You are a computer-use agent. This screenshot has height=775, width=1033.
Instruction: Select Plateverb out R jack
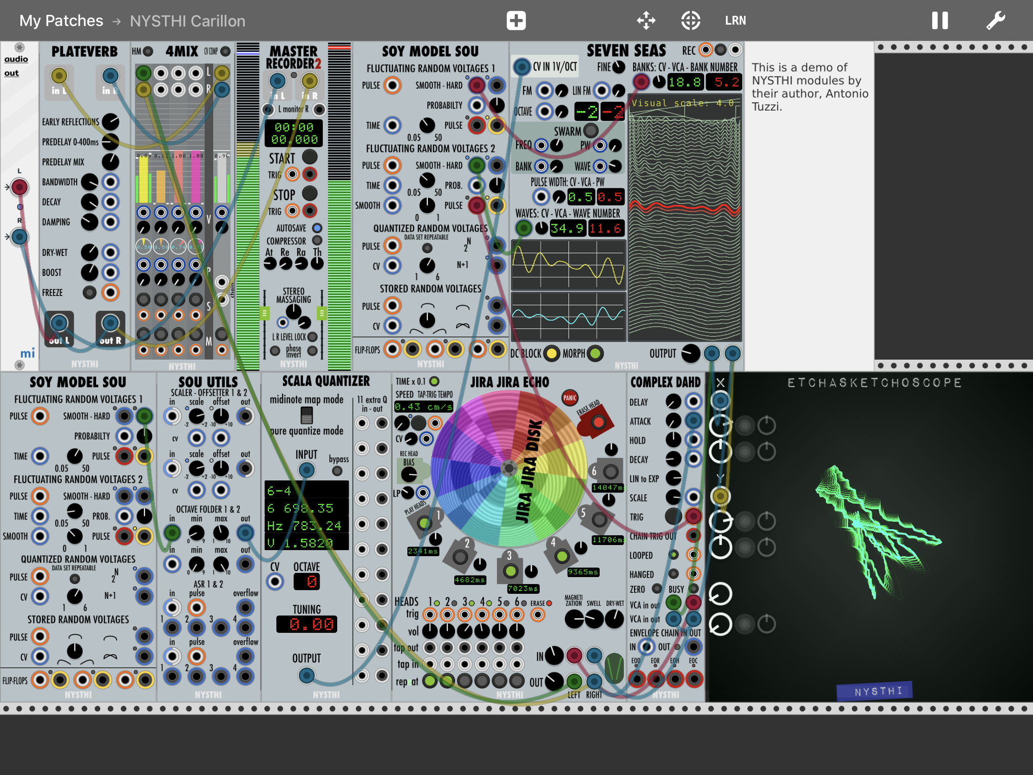[x=110, y=323]
